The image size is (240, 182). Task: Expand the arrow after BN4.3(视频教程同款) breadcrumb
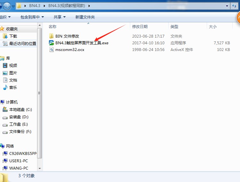(x=89, y=6)
